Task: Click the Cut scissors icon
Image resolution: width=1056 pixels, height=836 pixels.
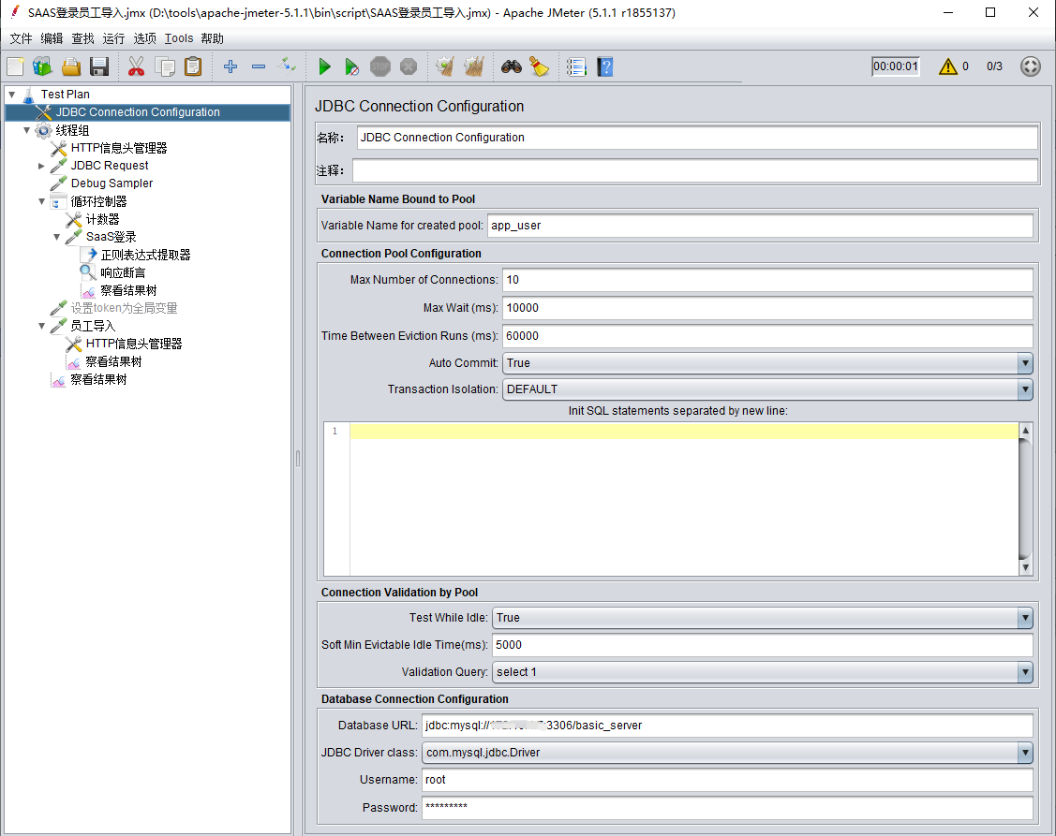Action: pos(136,66)
